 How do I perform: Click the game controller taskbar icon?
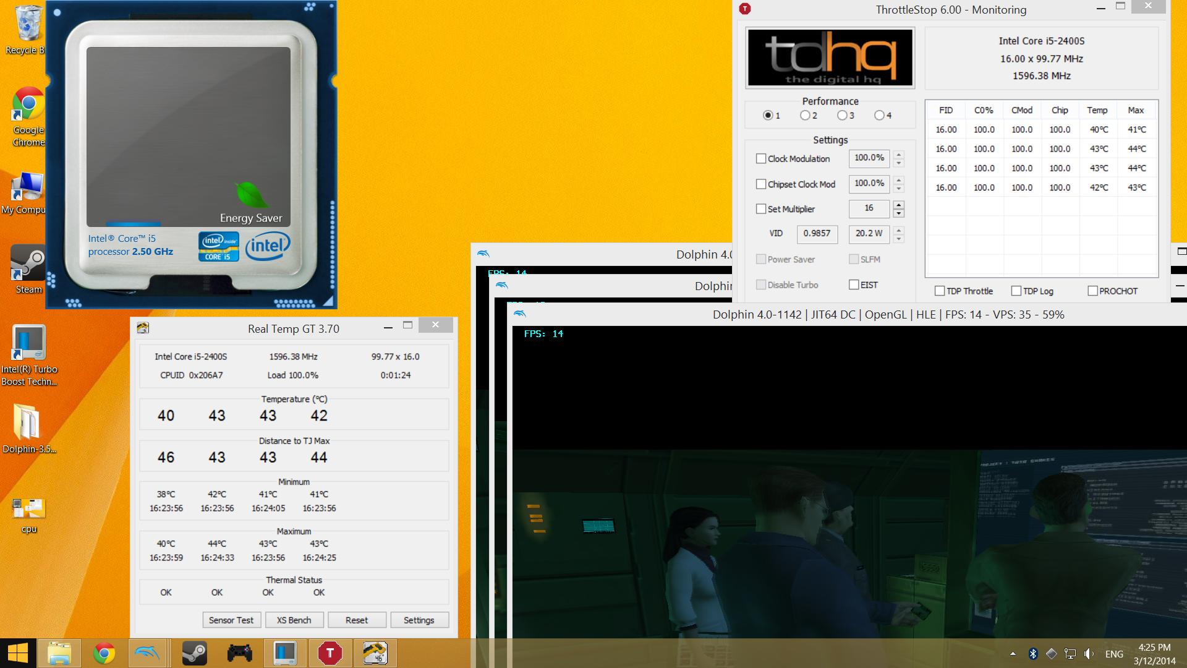(239, 653)
